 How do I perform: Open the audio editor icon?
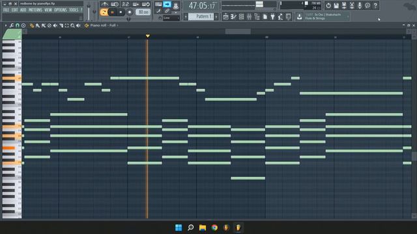(x=352, y=6)
